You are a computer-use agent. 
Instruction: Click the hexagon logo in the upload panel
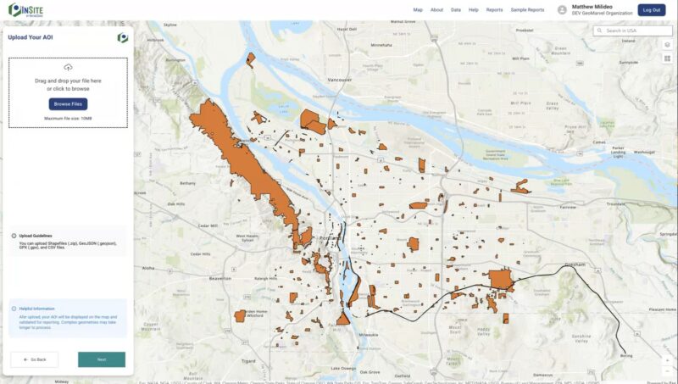[x=123, y=38]
